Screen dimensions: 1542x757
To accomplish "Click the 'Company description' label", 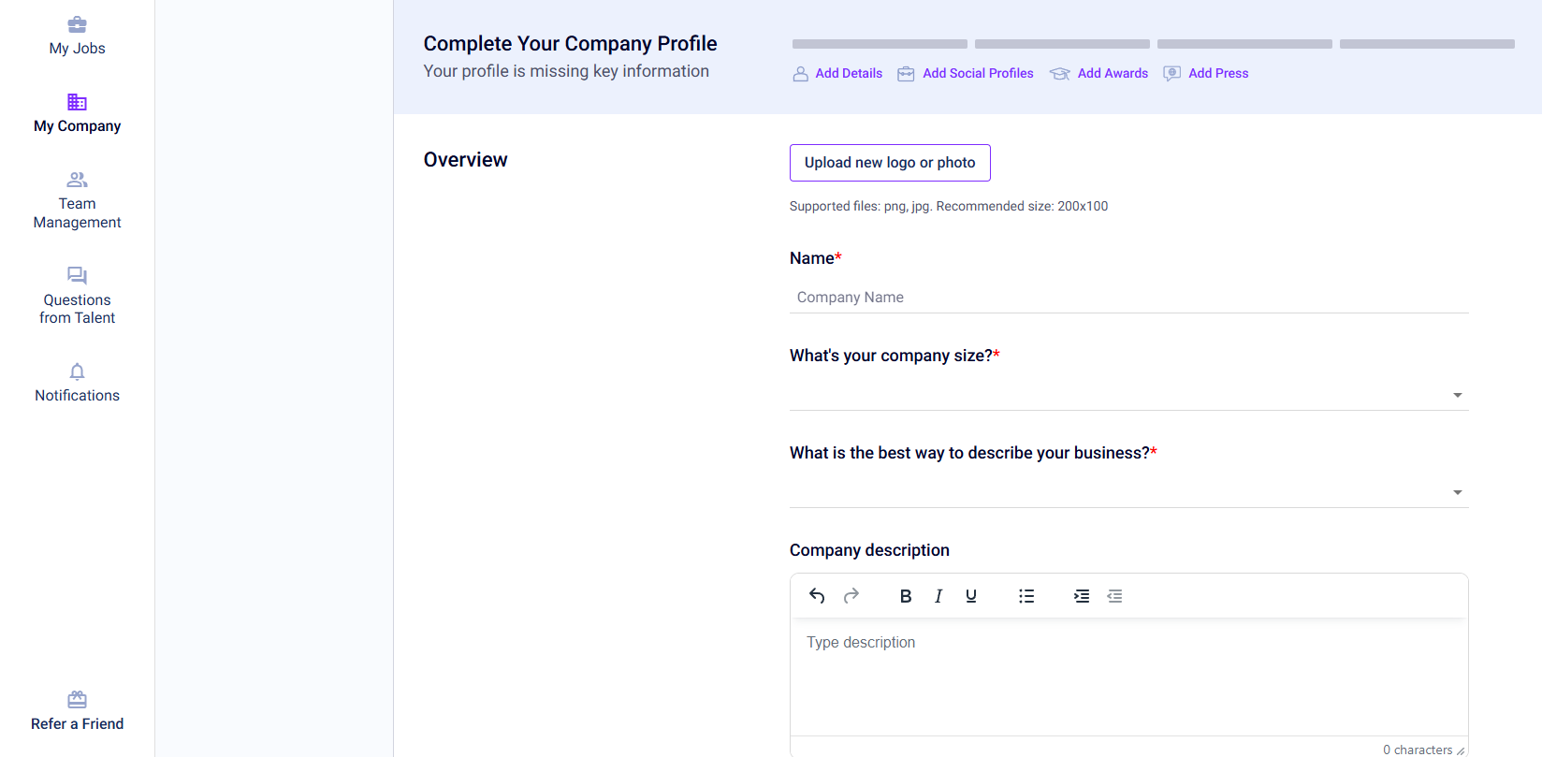I will (x=869, y=550).
